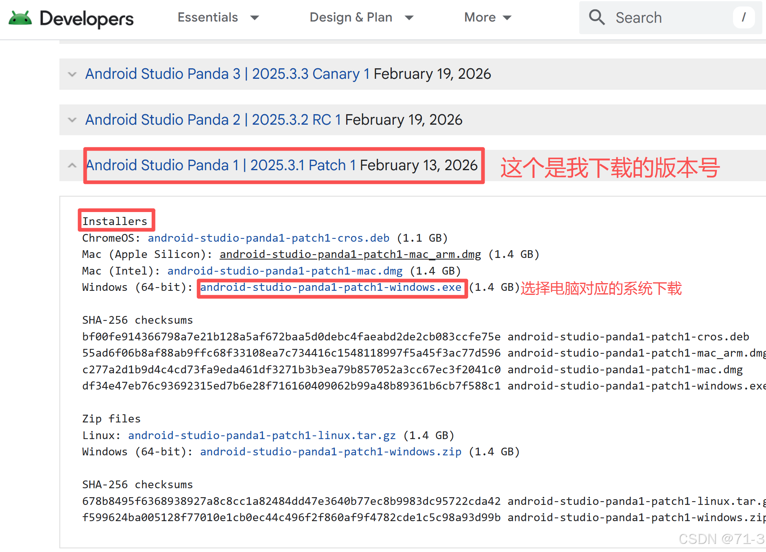Click the Essentials dropdown arrow

coord(255,18)
